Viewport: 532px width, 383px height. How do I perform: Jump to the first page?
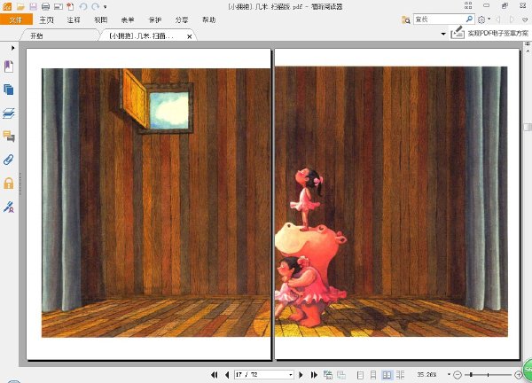pyautogui.click(x=214, y=374)
